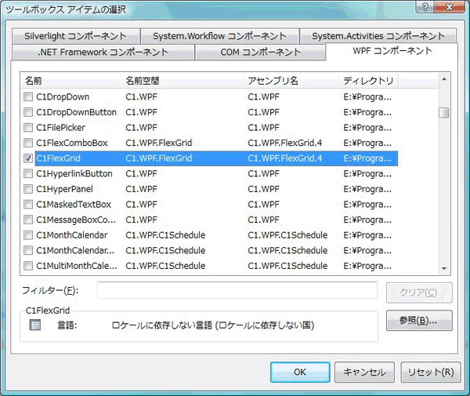Screen dimensions: 470x396
Task: Check the C1DropDown checkbox
Action: (28, 96)
